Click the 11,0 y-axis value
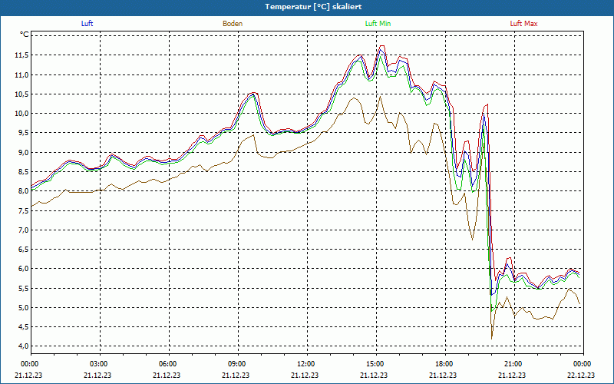The image size is (614, 384). point(21,74)
